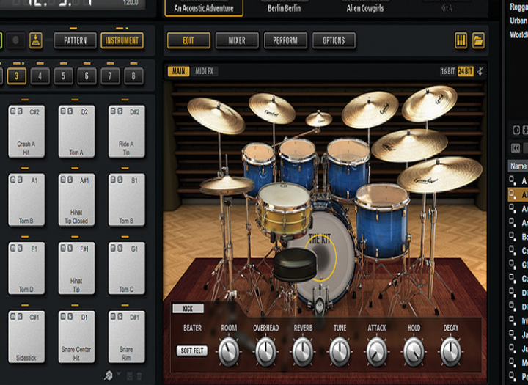Select pad group 8
The width and height of the screenshot is (528, 385).
click(133, 76)
